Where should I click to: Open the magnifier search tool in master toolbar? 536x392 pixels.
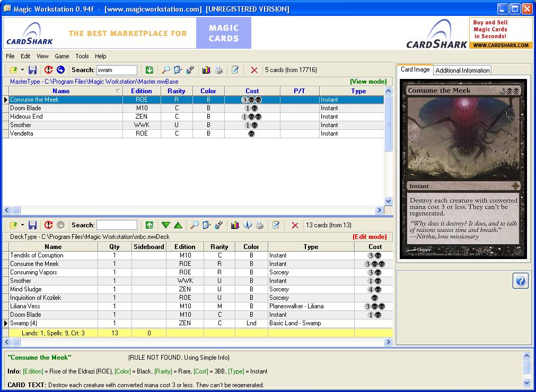pyautogui.click(x=166, y=70)
